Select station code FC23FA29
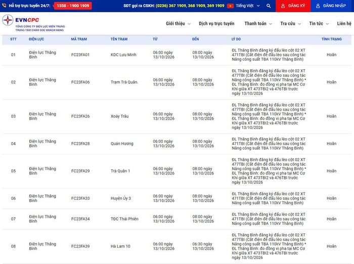This screenshot has height=264, width=354. point(80,171)
